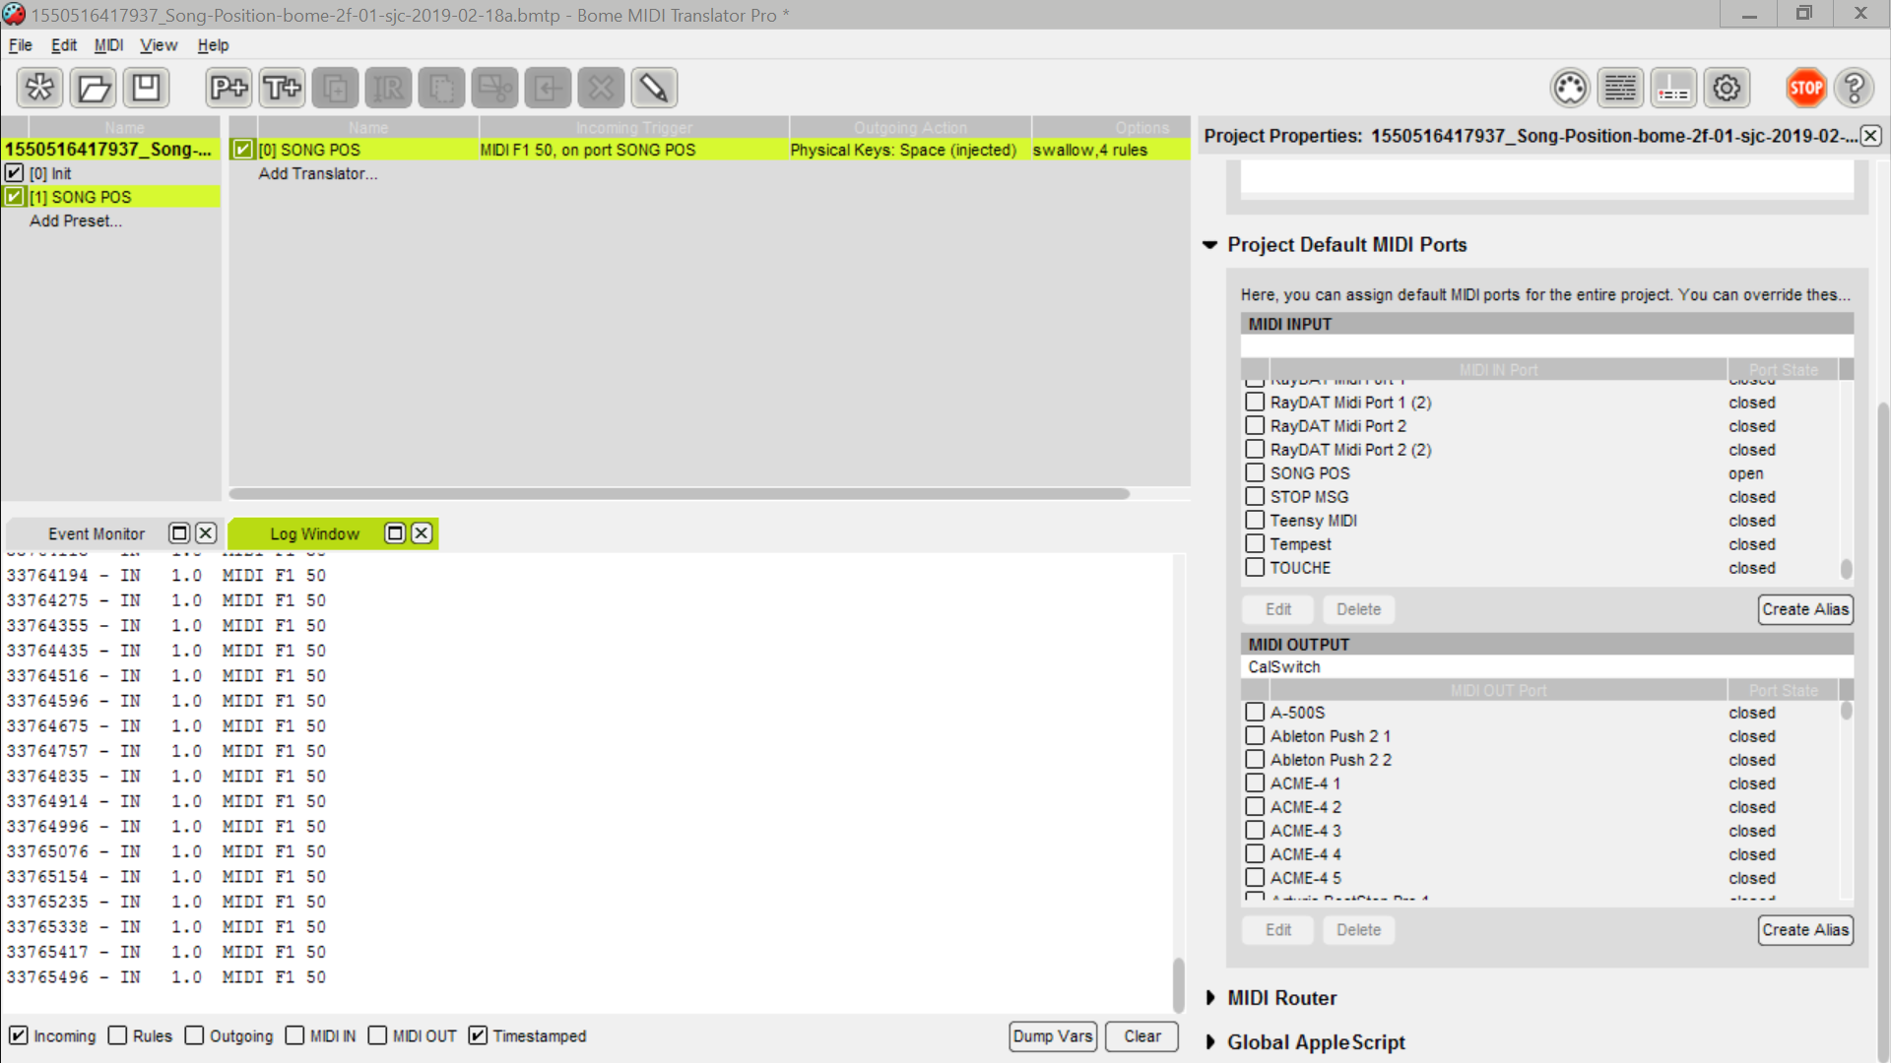Show the log window lines icon
The height and width of the screenshot is (1063, 1891).
click(x=1620, y=89)
